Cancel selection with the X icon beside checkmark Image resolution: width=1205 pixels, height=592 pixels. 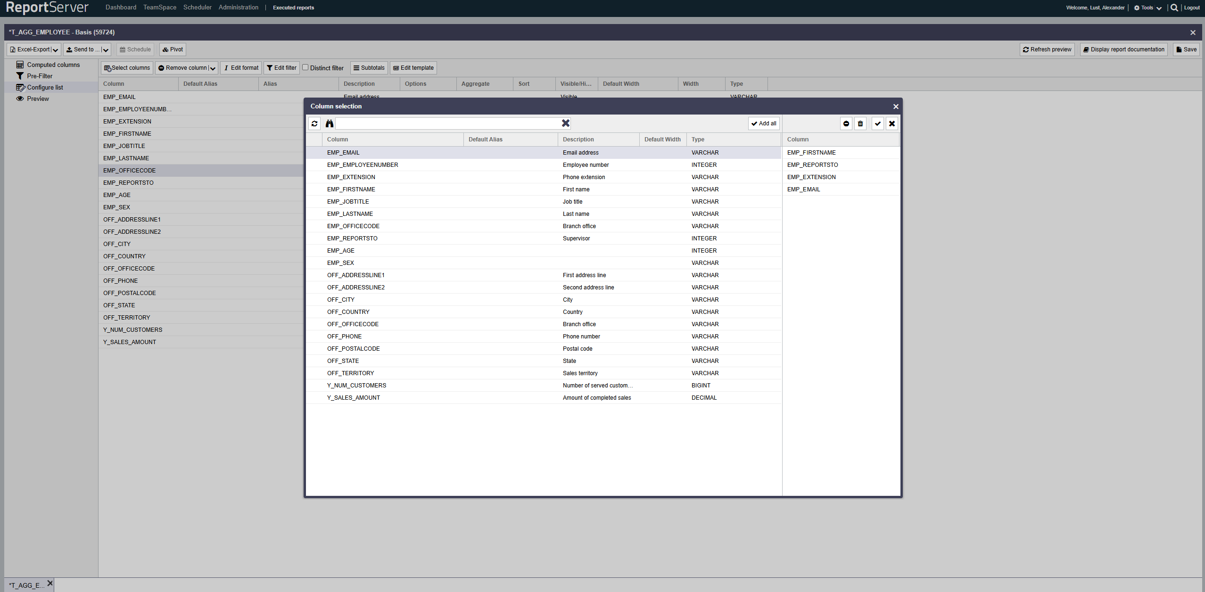coord(891,123)
